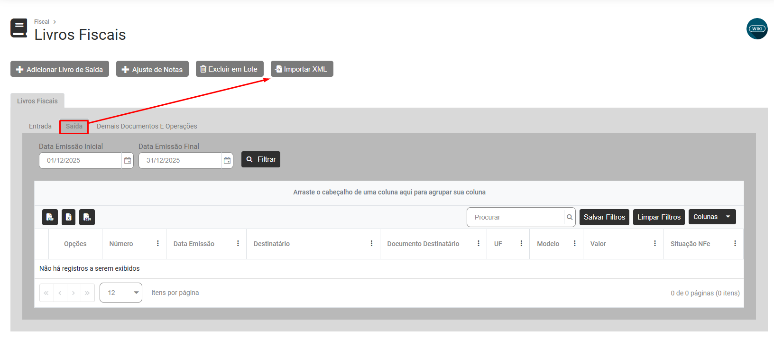Go to last page arrow
774x340 pixels.
click(x=87, y=293)
